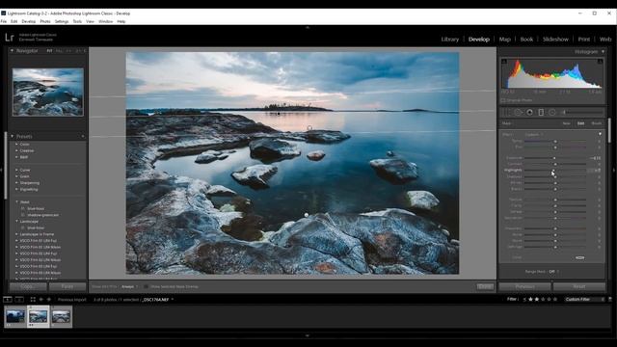Image resolution: width=617 pixels, height=347 pixels.
Task: Go forward with the right arrow icon
Action: [x=49, y=300]
